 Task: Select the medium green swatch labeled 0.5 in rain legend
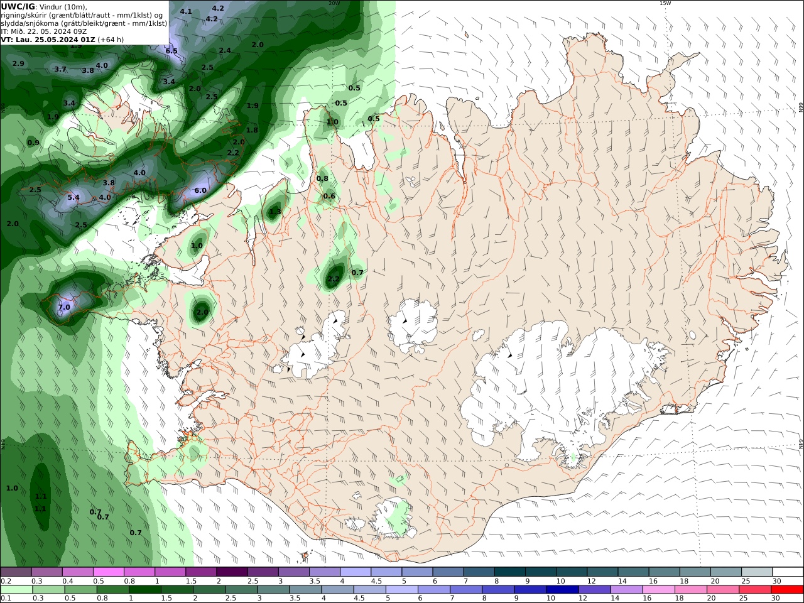(x=80, y=590)
